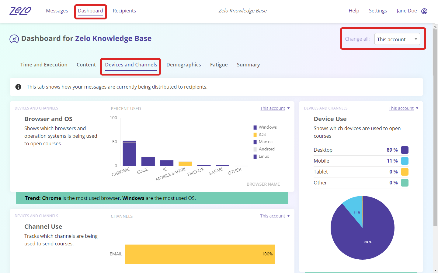Click the Edge bar in browser chart
This screenshot has height=273, width=438.
pyautogui.click(x=148, y=161)
